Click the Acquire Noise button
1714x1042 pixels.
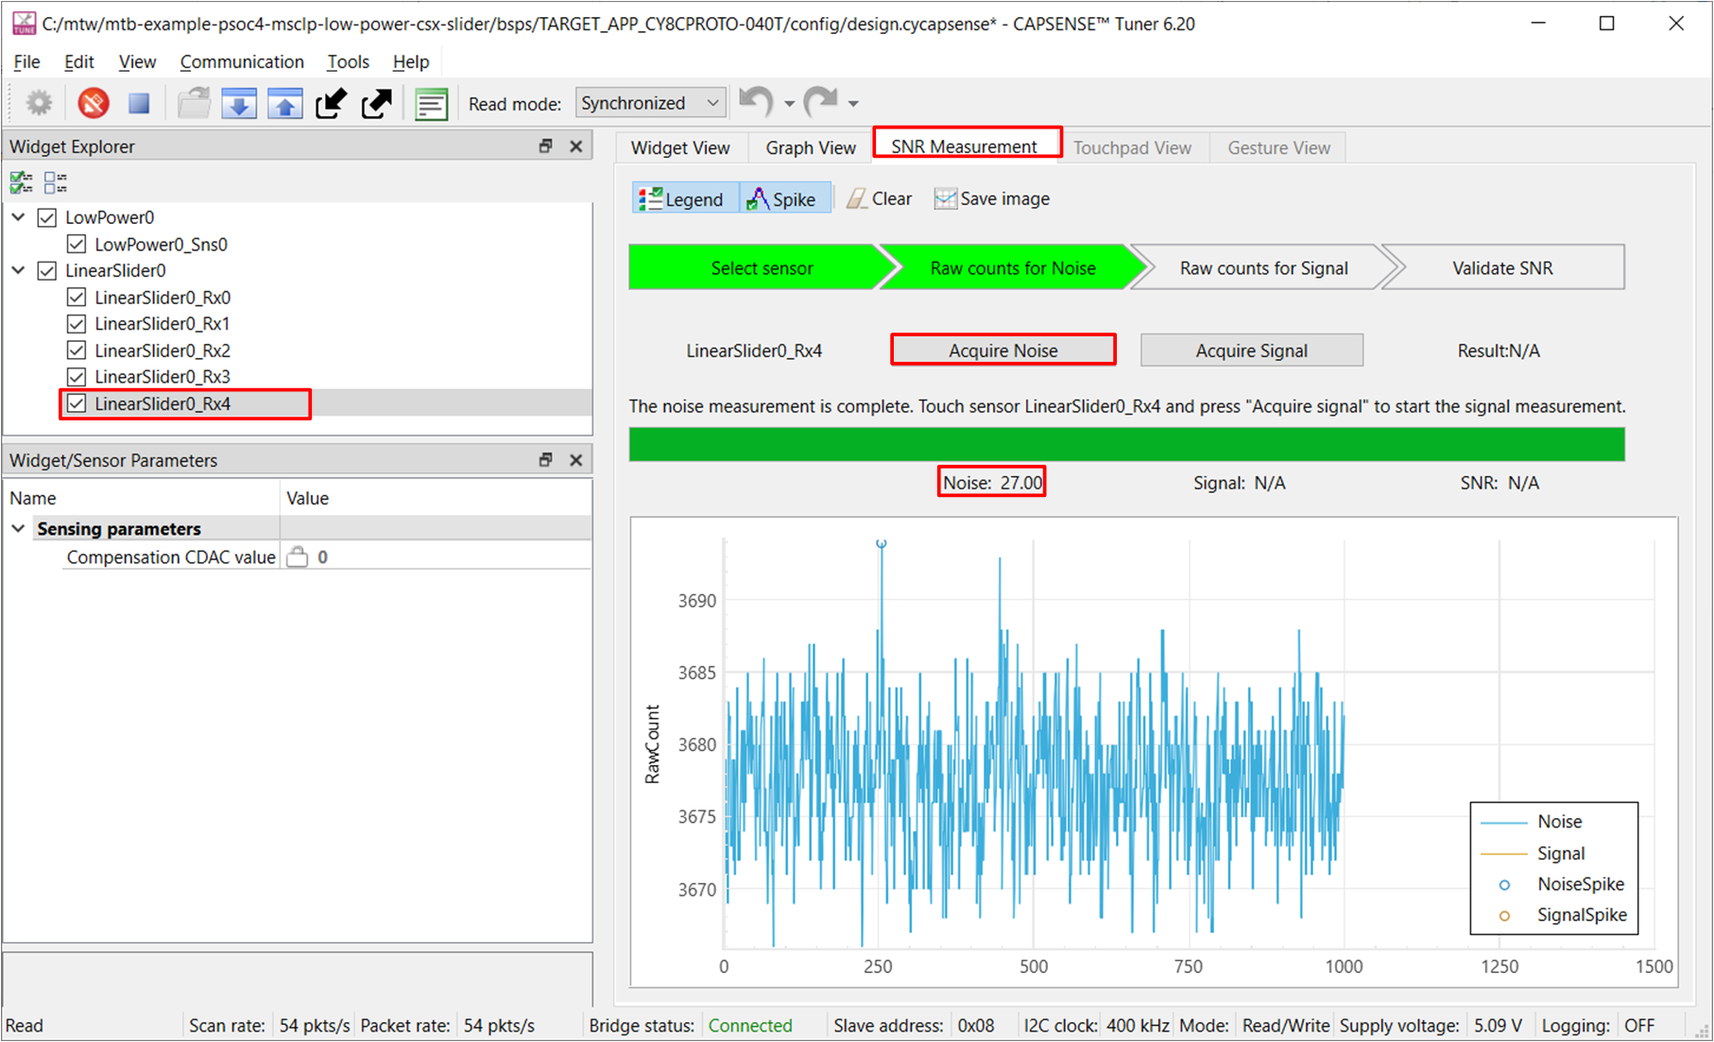tap(1003, 350)
